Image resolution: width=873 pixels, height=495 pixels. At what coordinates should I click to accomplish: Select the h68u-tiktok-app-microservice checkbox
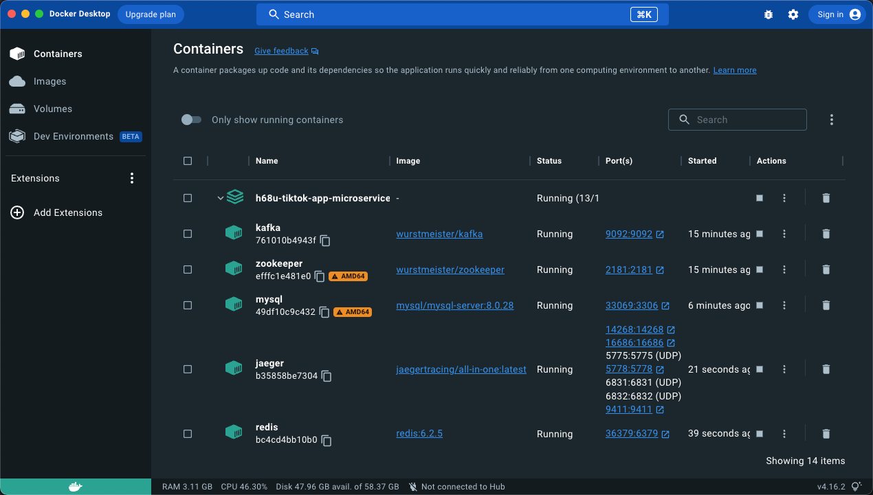coord(188,198)
